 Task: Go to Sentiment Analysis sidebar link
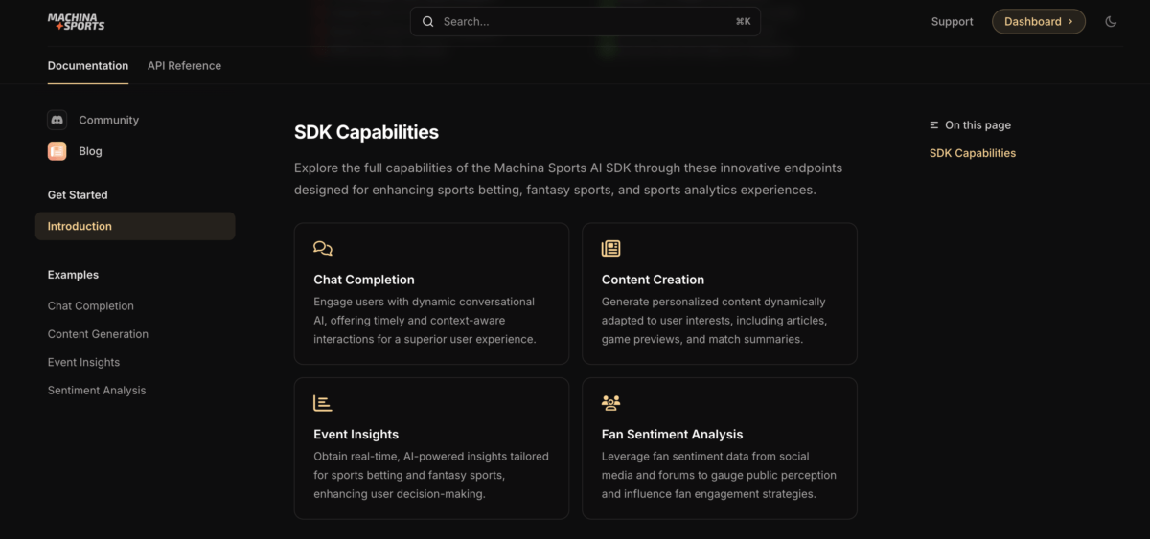[x=97, y=391]
